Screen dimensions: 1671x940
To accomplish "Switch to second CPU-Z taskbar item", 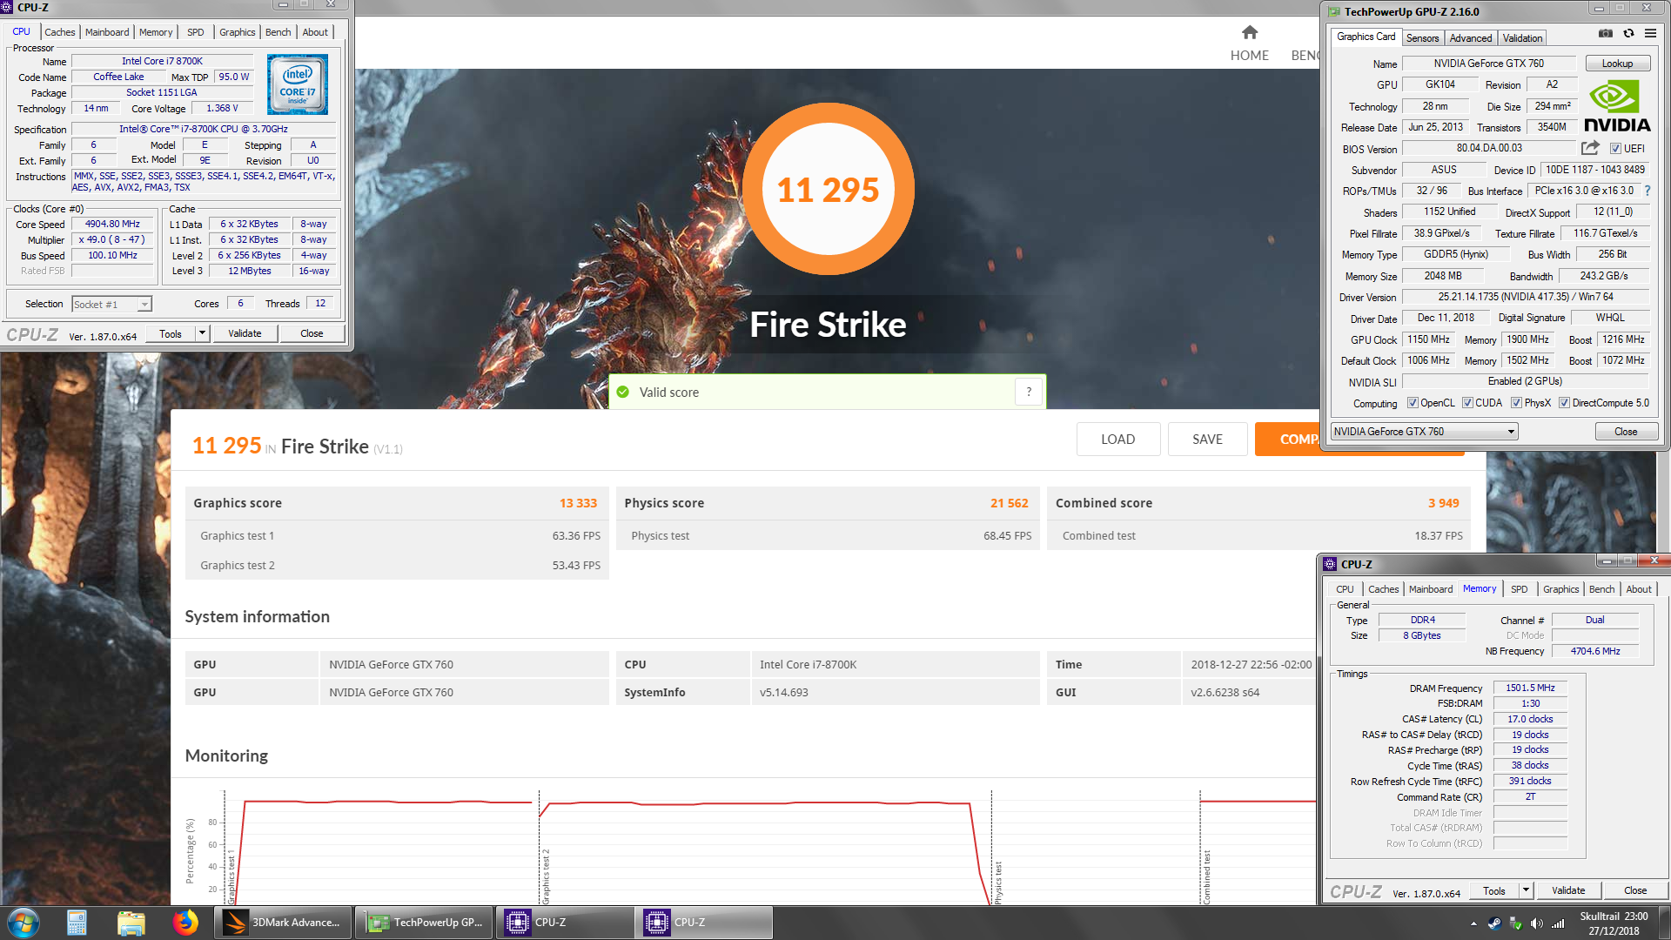I will point(704,923).
